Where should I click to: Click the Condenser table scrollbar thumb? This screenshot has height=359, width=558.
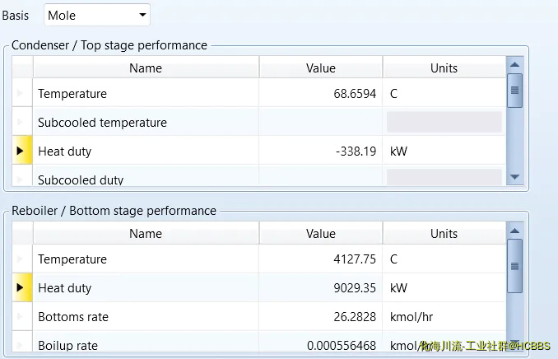514,91
